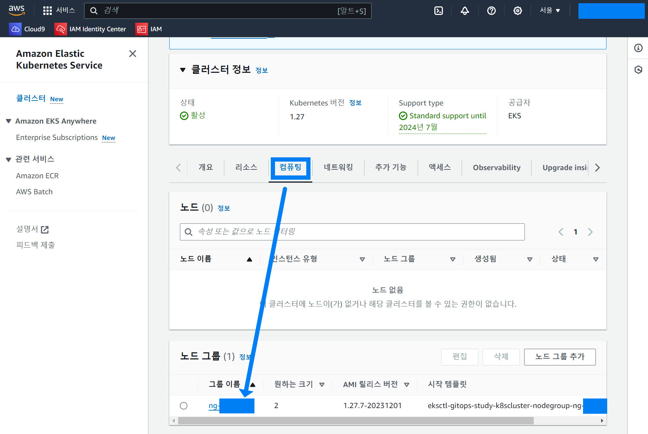Open IAM Identity Center shortcut

(x=90, y=29)
